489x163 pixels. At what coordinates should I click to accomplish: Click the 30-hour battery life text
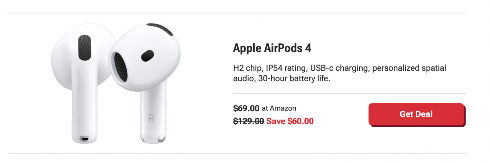(x=294, y=79)
